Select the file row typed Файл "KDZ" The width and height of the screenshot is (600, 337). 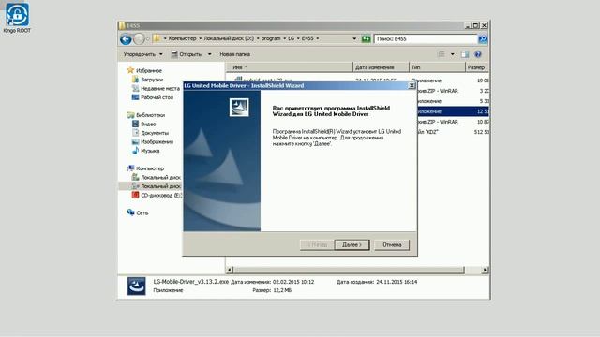pyautogui.click(x=452, y=132)
